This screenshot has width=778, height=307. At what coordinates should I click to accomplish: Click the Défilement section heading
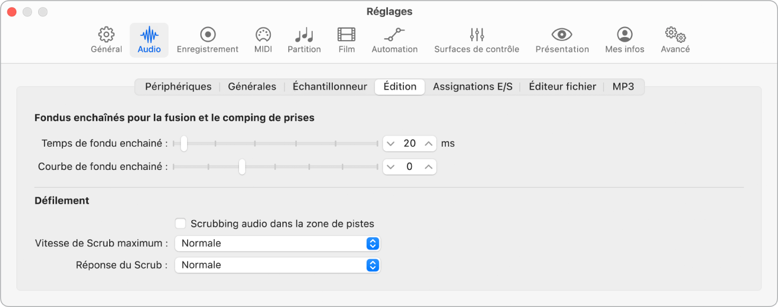point(62,201)
